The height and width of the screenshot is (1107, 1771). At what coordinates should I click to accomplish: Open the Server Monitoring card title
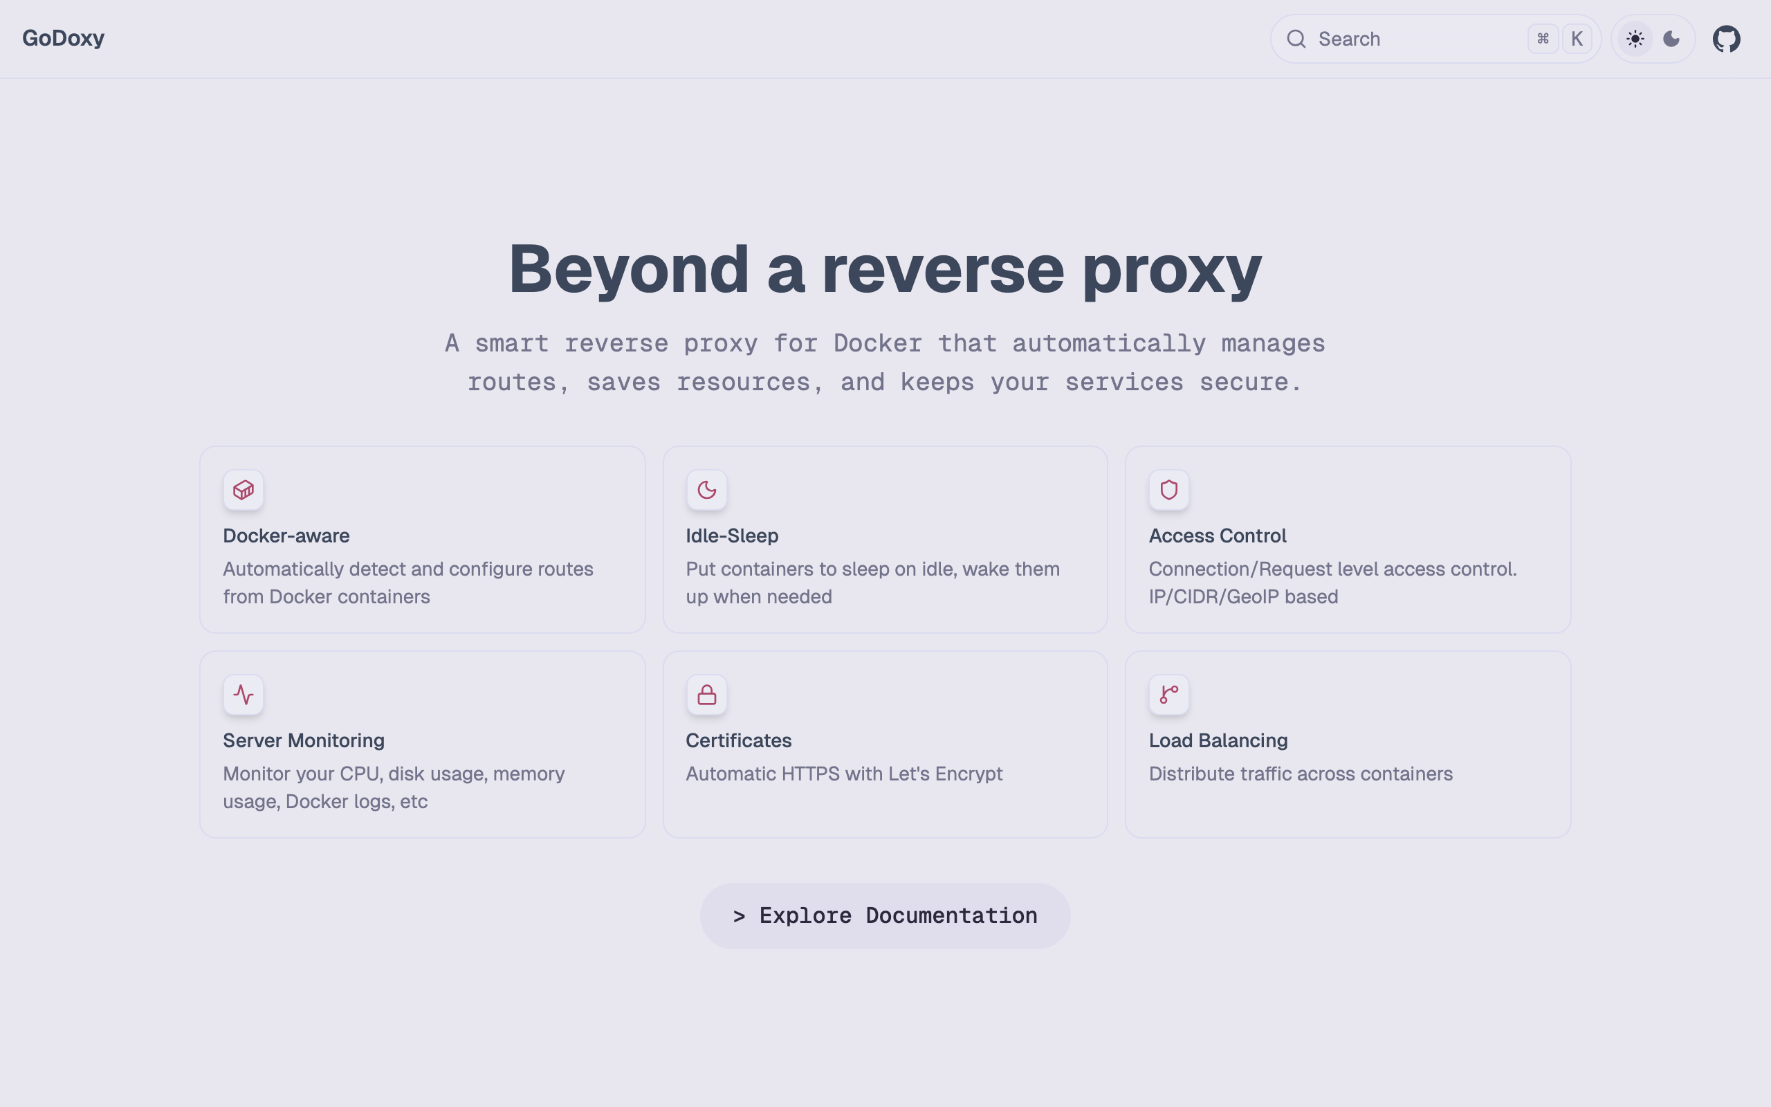(304, 741)
